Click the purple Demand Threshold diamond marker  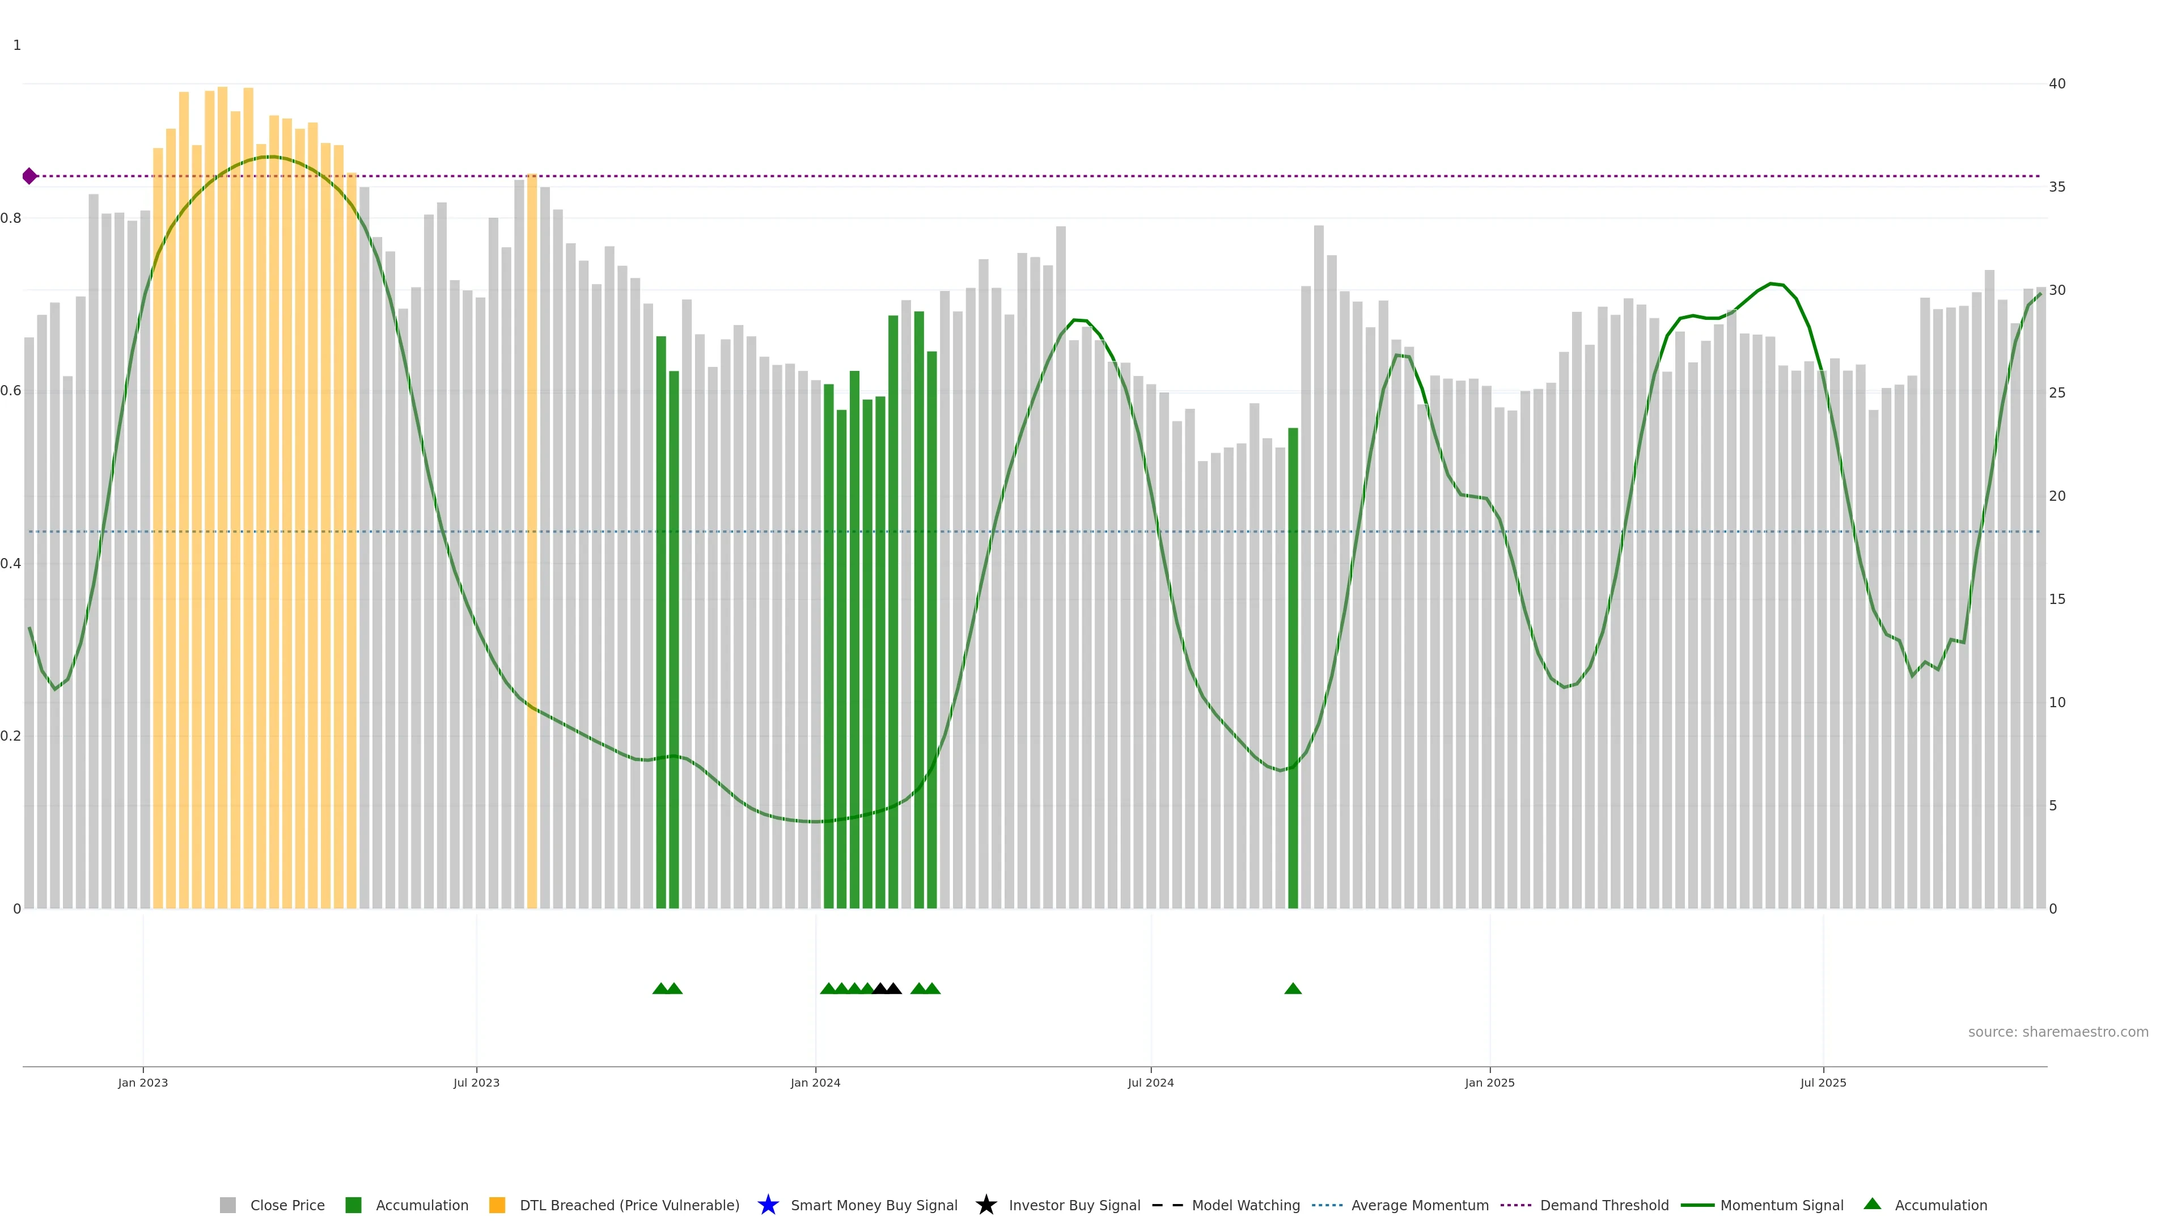(29, 176)
